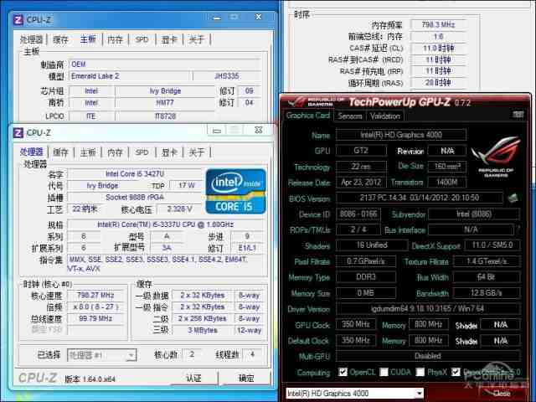Open 关于 tab in back CPU-Z window
This screenshot has height=402, width=536.
tap(197, 39)
